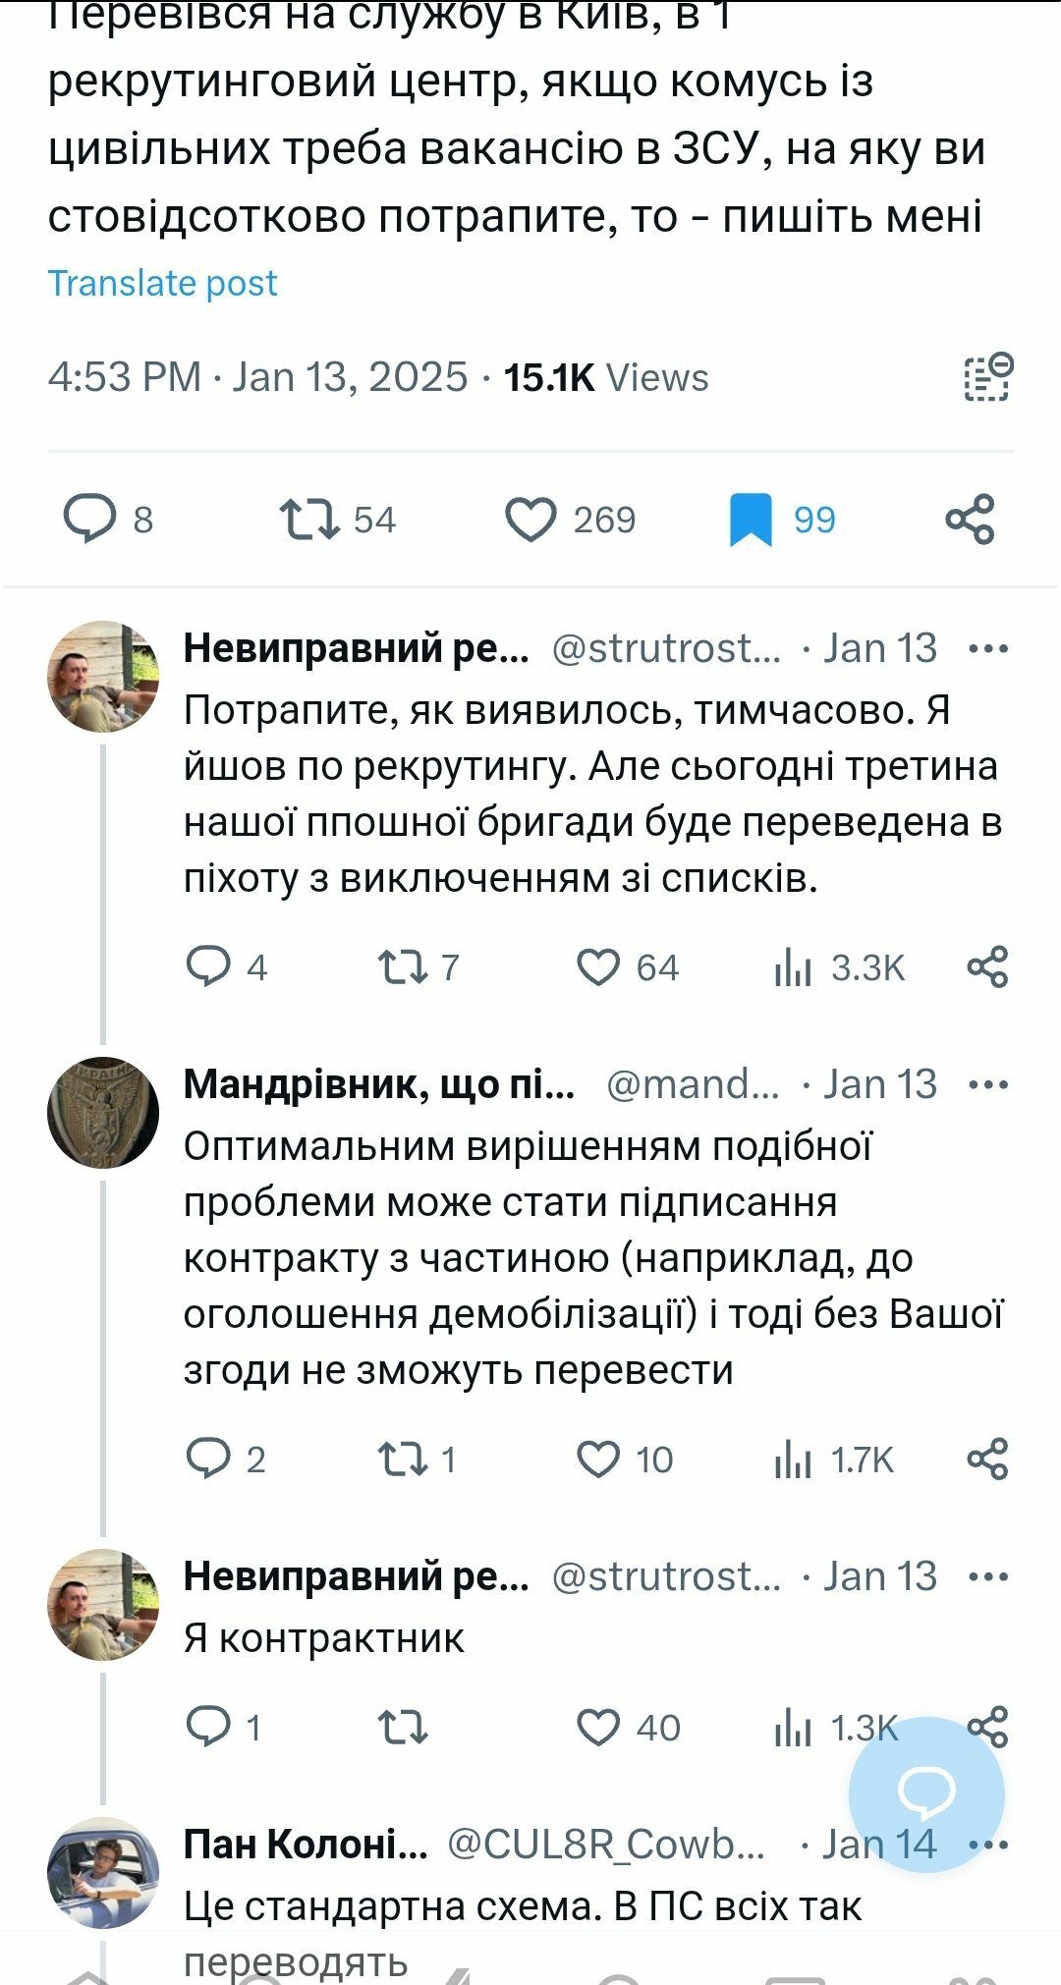1061x1985 pixels.
Task: Like the 'Я контрактник' reply with 40 likes
Action: (x=598, y=1727)
